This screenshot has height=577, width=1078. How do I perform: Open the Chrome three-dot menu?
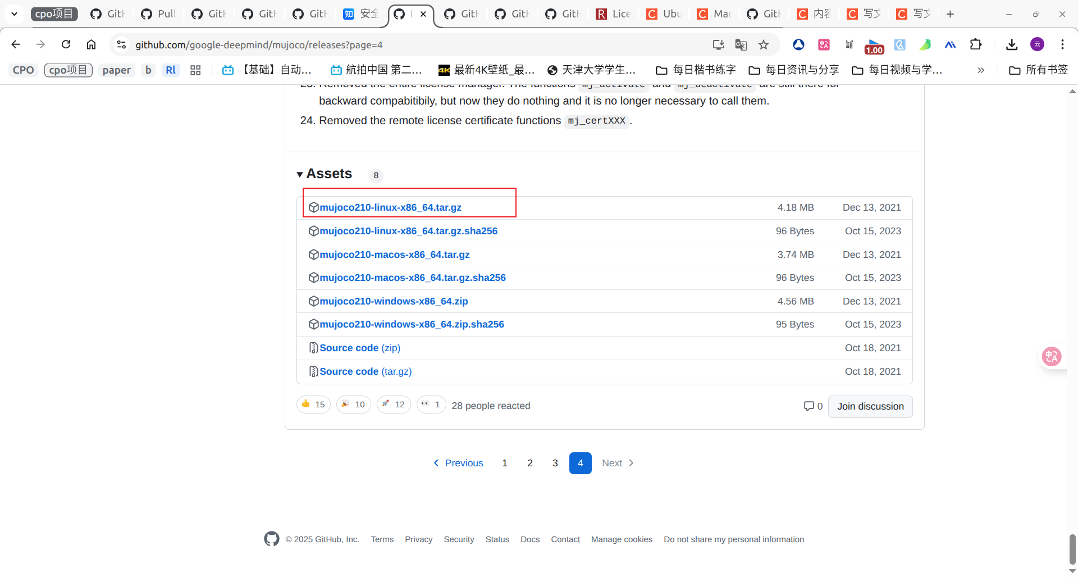click(x=1062, y=44)
